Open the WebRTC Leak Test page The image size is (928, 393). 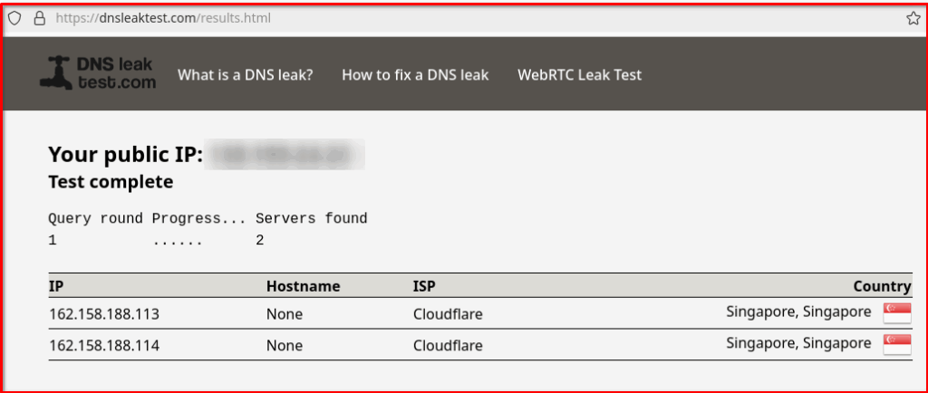click(x=579, y=75)
